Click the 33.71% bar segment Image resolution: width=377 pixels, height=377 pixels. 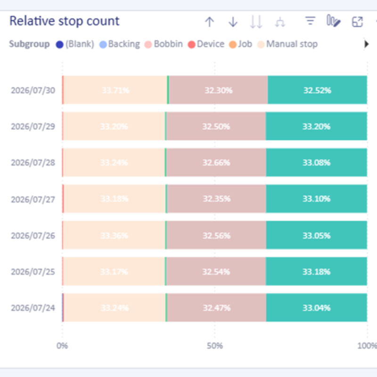coord(115,90)
